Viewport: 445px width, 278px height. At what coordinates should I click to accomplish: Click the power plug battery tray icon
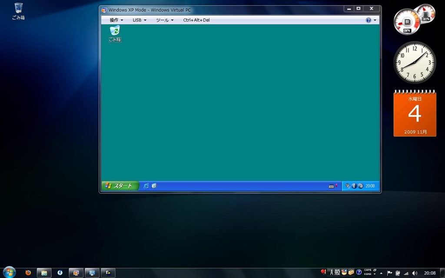(x=398, y=273)
